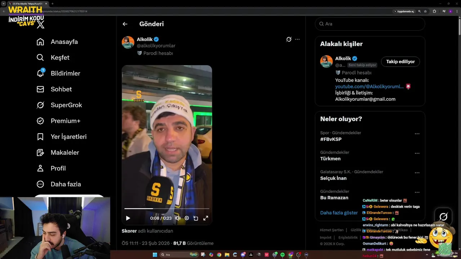Open Skorer user link below video

pyautogui.click(x=129, y=231)
